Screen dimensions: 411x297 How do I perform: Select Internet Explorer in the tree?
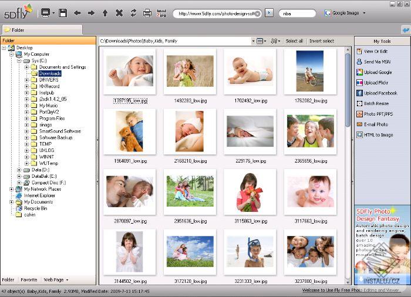39,195
